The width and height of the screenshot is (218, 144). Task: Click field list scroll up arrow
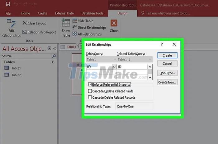150,67
